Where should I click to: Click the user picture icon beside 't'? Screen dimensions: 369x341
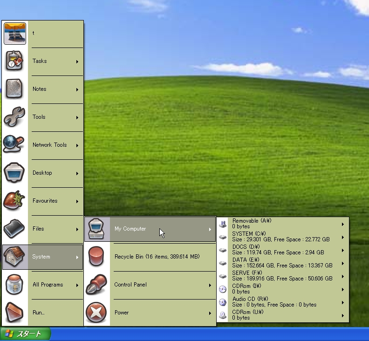tap(15, 34)
